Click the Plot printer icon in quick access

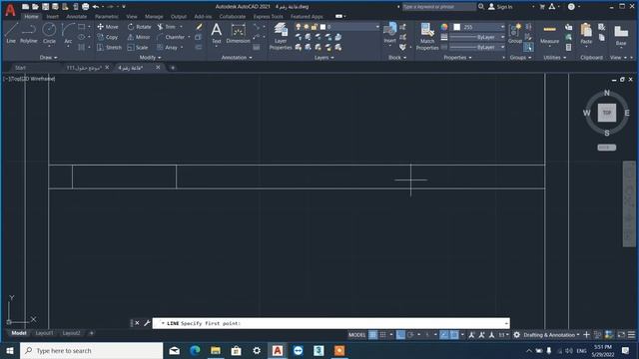pyautogui.click(x=86, y=7)
